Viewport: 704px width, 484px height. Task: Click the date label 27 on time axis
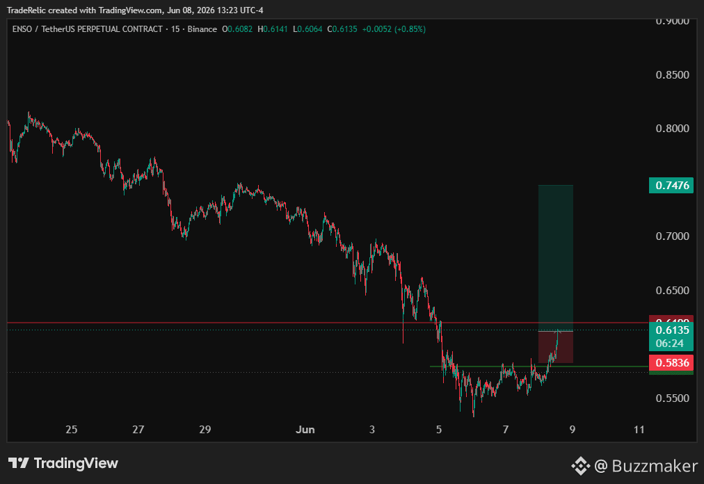coord(138,430)
